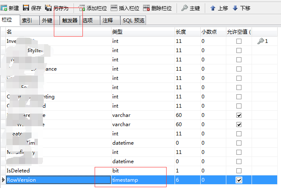Toggle allow-null checkbox for IsDeleted row
Screen dimensions: 281x188
click(x=239, y=171)
